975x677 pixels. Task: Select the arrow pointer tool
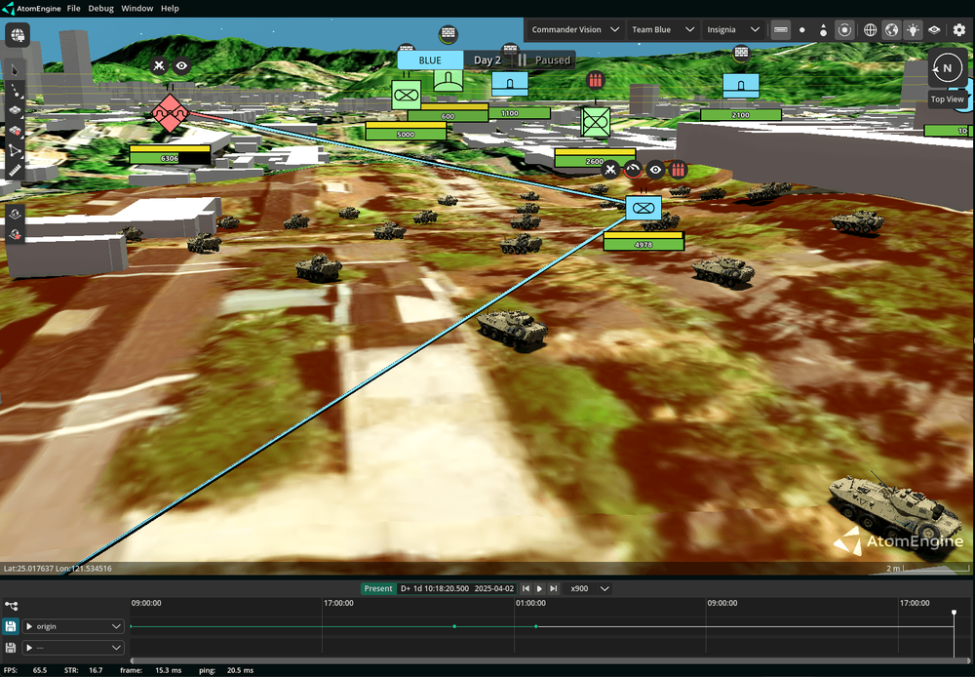pos(17,70)
